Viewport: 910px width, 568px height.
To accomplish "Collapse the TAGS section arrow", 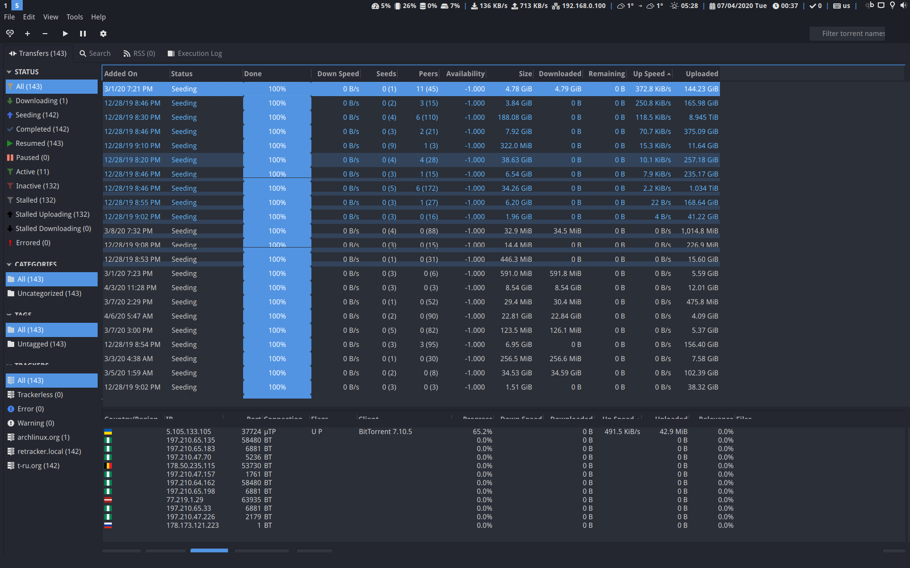I will coord(9,314).
